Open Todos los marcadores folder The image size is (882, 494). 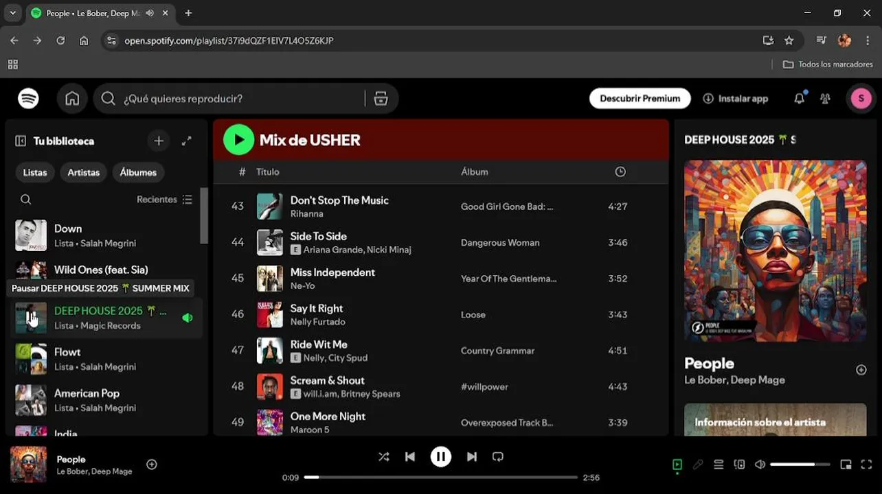[x=828, y=64]
